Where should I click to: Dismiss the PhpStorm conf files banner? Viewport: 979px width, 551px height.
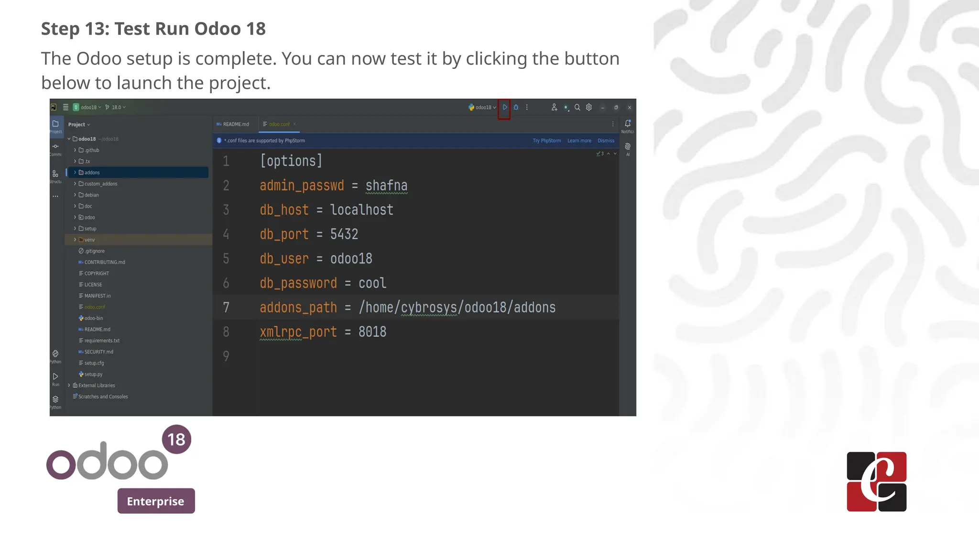606,141
